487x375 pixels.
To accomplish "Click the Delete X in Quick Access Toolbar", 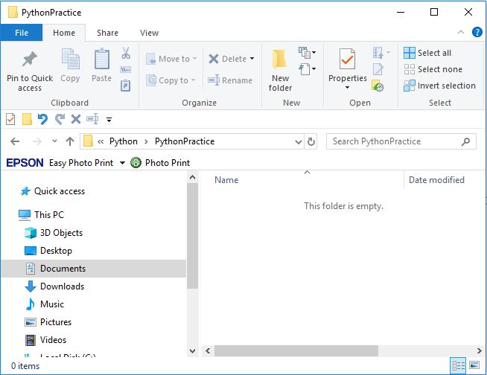I will (x=76, y=119).
